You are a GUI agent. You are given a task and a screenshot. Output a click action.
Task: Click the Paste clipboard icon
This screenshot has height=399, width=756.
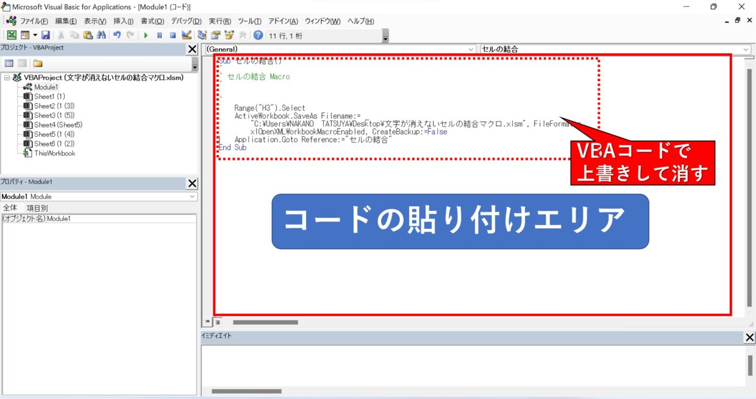tap(88, 35)
